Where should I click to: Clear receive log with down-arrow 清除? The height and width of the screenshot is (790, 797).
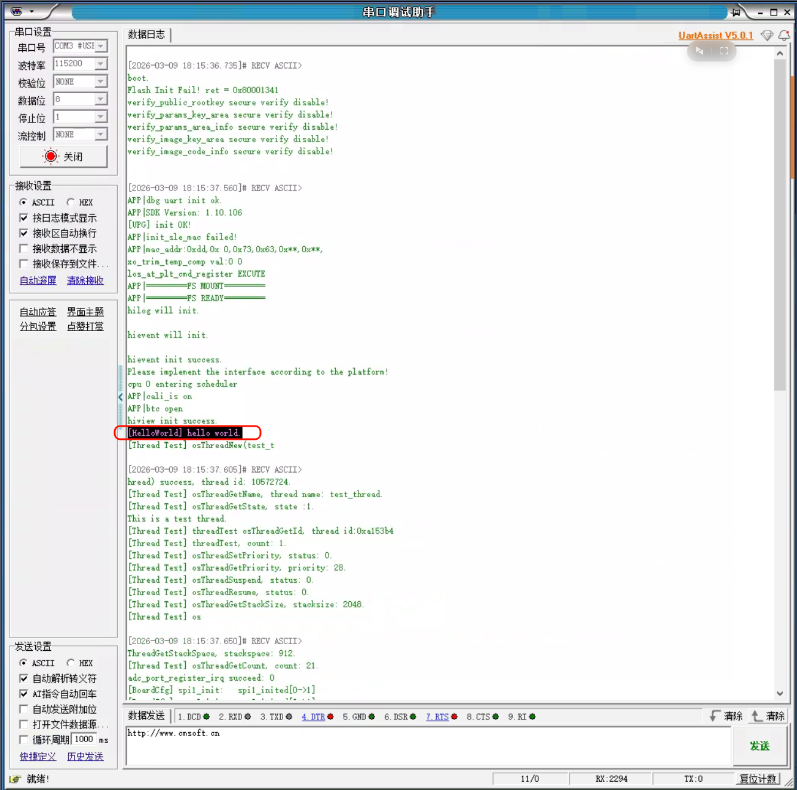(726, 716)
